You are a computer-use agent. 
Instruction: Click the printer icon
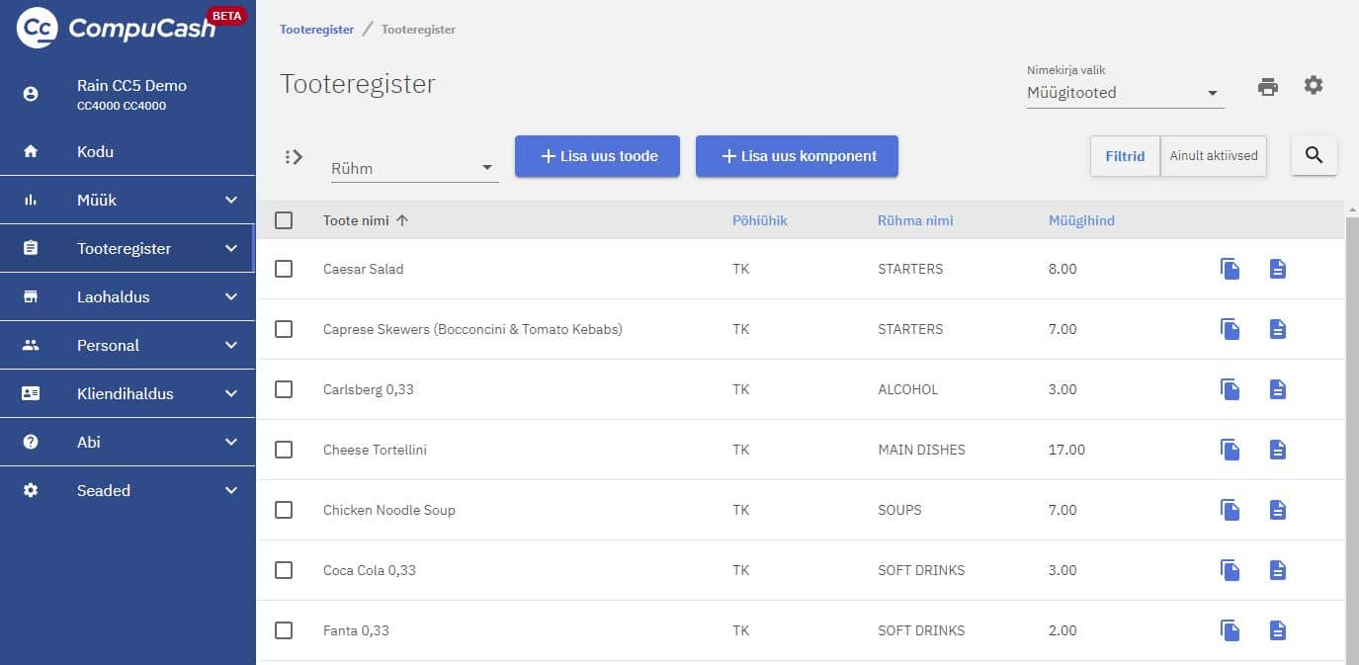click(1267, 86)
